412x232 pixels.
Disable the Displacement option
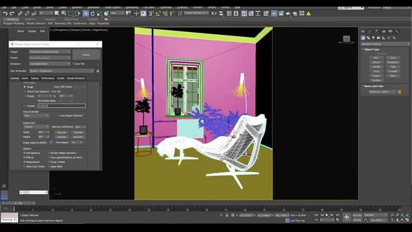click(x=24, y=162)
